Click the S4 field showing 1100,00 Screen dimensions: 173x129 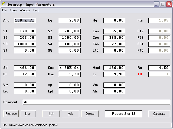[70, 44]
